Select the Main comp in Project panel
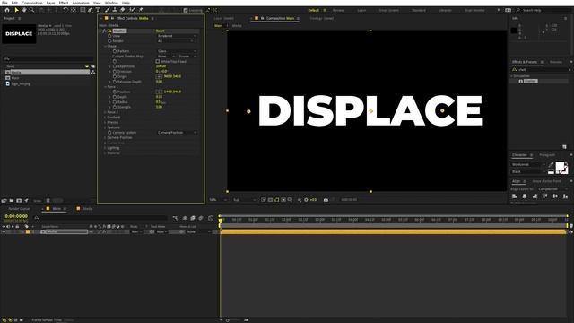Image resolution: width=574 pixels, height=323 pixels. click(x=15, y=78)
